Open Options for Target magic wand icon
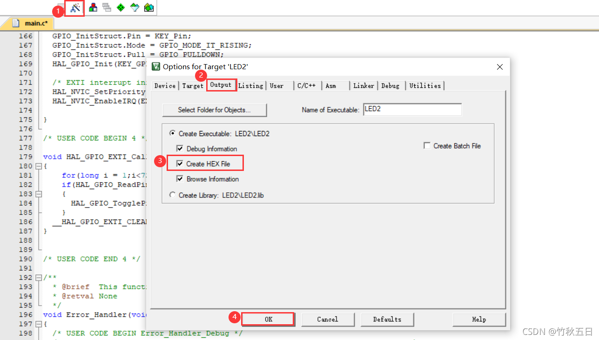 pyautogui.click(x=75, y=8)
